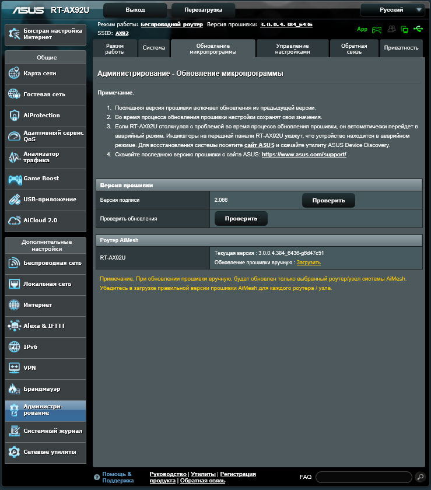Open AiCloud 2.0 via the cloud icon
Image resolution: width=431 pixels, height=490 pixels.
coord(15,220)
